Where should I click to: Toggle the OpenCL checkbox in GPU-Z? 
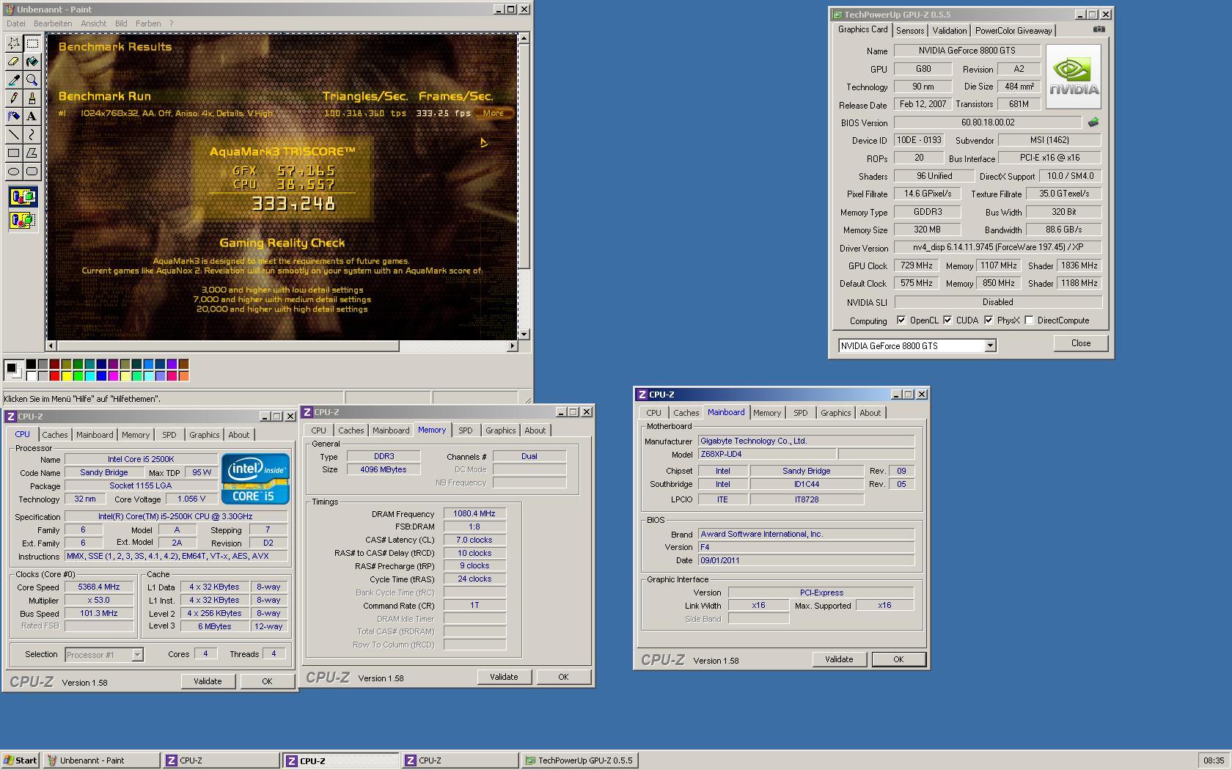coord(901,320)
